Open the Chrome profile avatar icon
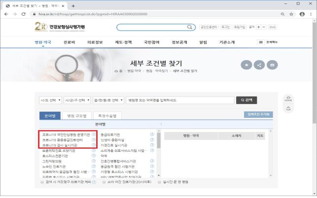 pos(302,14)
